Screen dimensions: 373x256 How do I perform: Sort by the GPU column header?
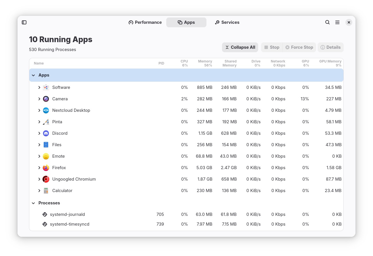click(x=305, y=63)
